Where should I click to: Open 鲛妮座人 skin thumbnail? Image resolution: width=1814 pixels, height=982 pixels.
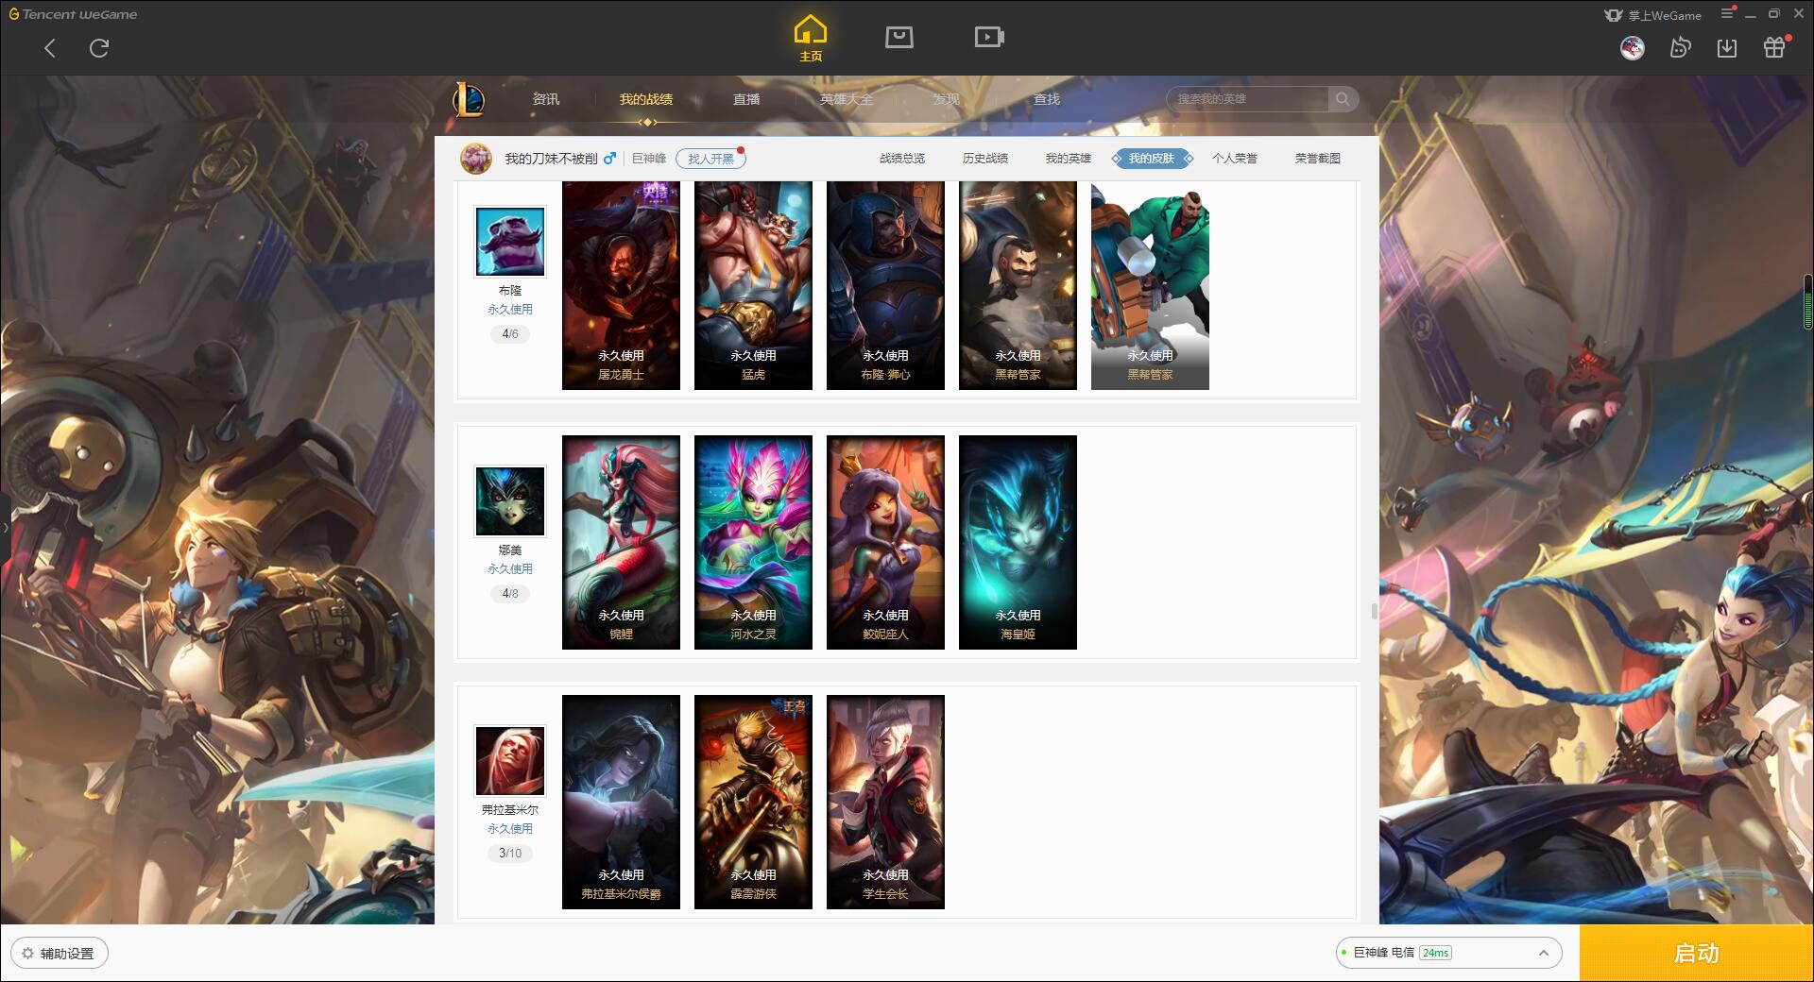tap(885, 542)
